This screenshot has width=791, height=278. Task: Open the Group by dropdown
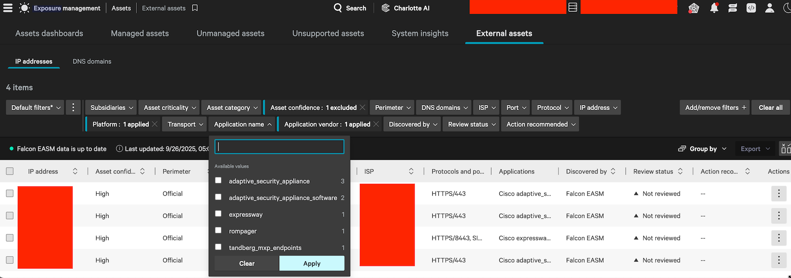point(703,148)
